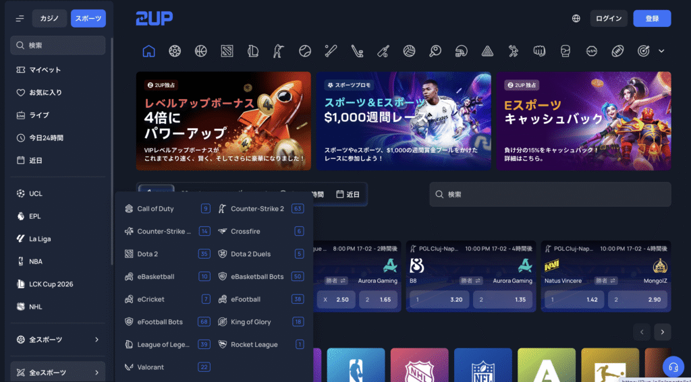Collapse the sidebar with the hamburger icon
Viewport: 691px width, 382px height.
coord(20,18)
